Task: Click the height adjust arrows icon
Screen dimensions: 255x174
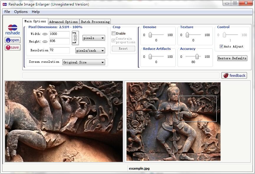Action: 45,42
